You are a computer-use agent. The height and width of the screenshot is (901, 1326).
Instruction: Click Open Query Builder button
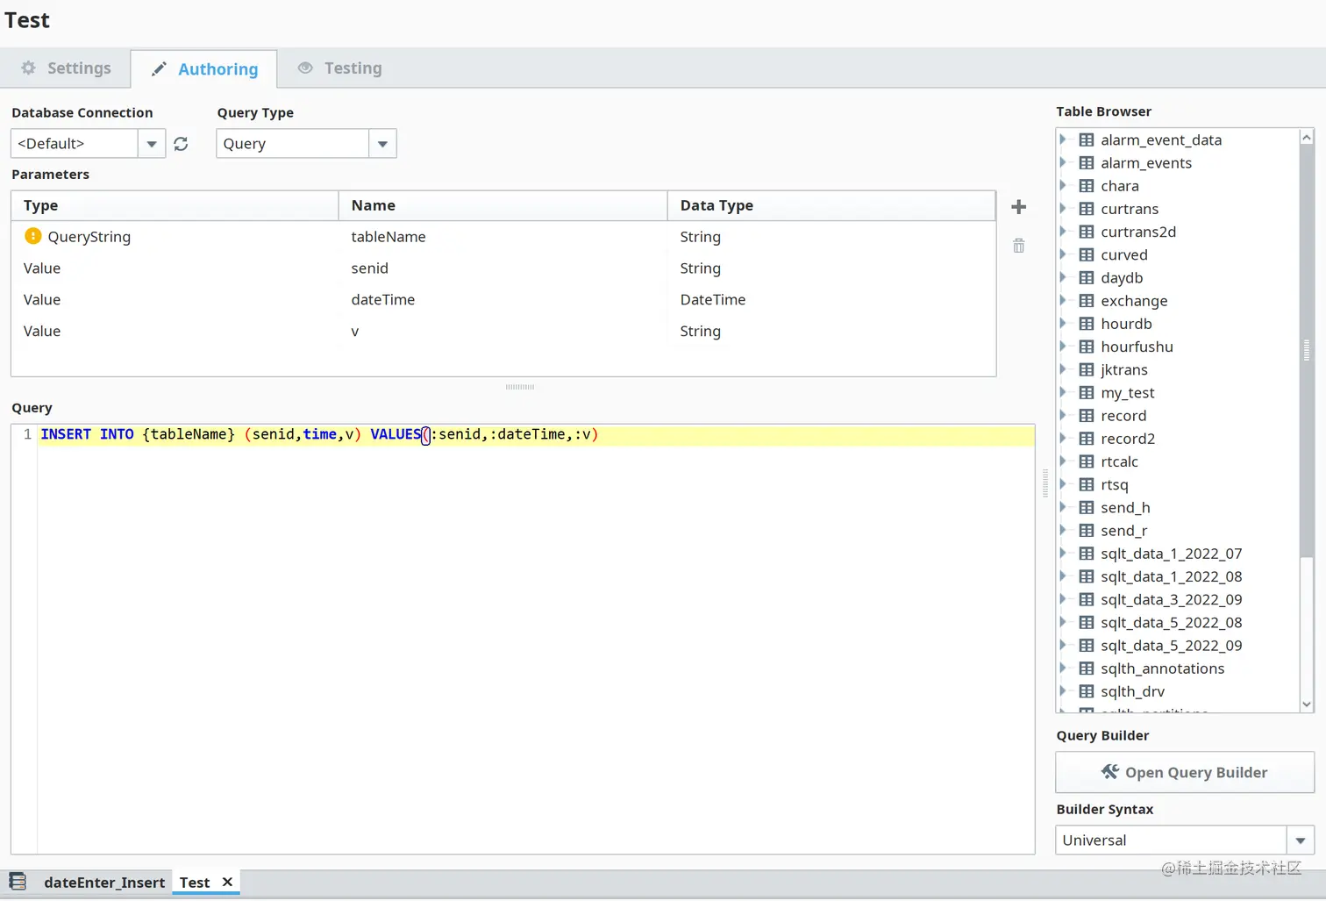(1184, 773)
